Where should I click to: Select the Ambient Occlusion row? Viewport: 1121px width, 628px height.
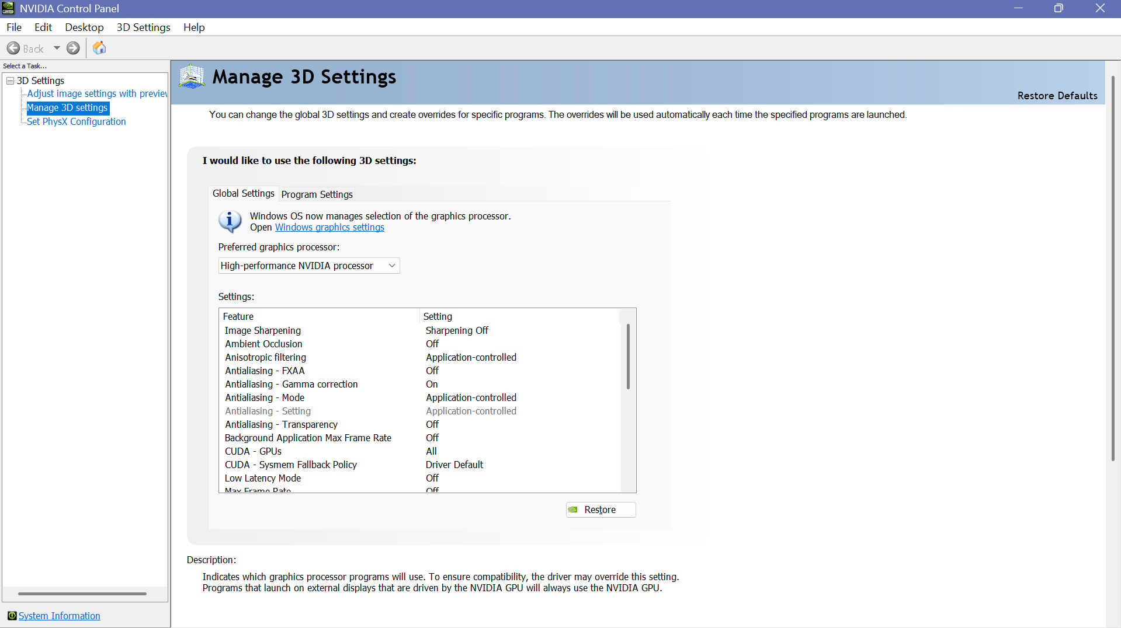coord(421,344)
